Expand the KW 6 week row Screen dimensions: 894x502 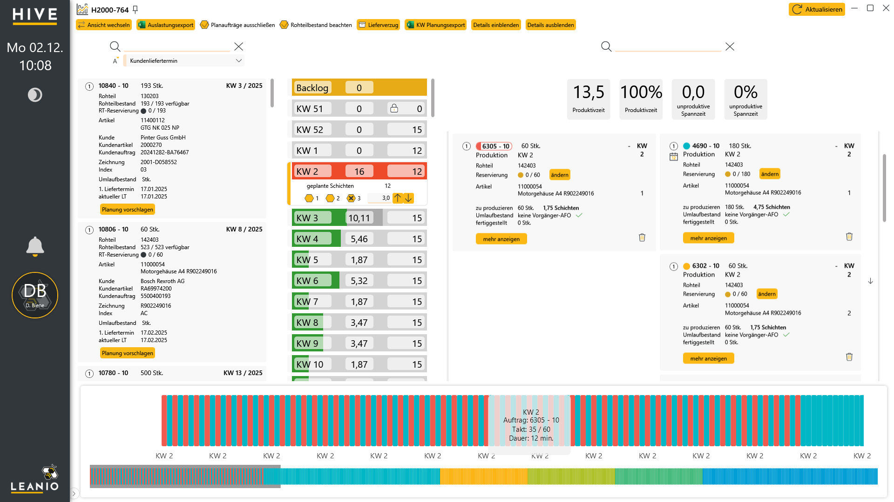pos(359,281)
